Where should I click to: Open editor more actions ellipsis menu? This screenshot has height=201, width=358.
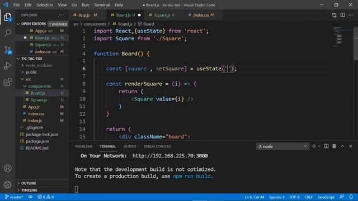351,15
